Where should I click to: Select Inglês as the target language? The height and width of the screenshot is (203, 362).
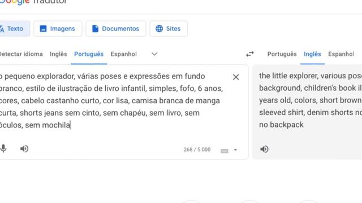coord(312,54)
